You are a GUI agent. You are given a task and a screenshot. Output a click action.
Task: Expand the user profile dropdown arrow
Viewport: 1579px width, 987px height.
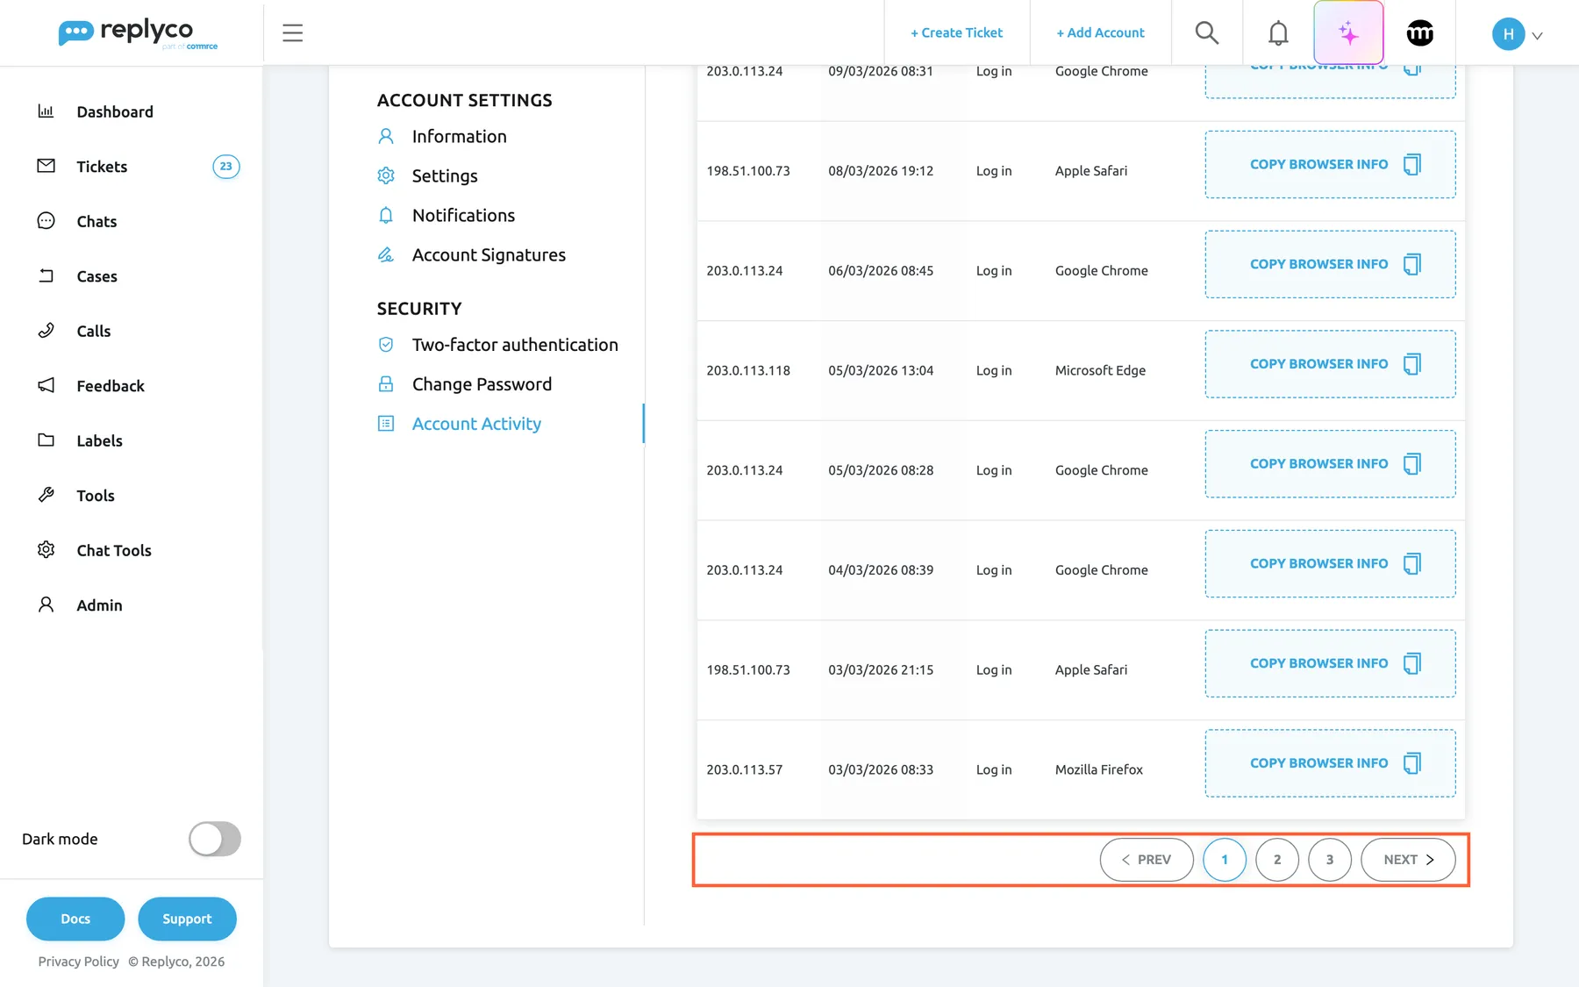(x=1537, y=35)
